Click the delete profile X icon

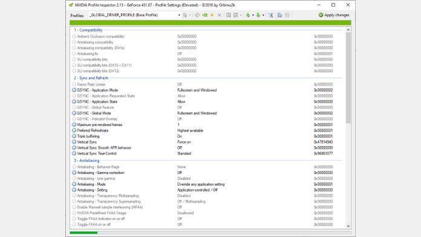220,15
